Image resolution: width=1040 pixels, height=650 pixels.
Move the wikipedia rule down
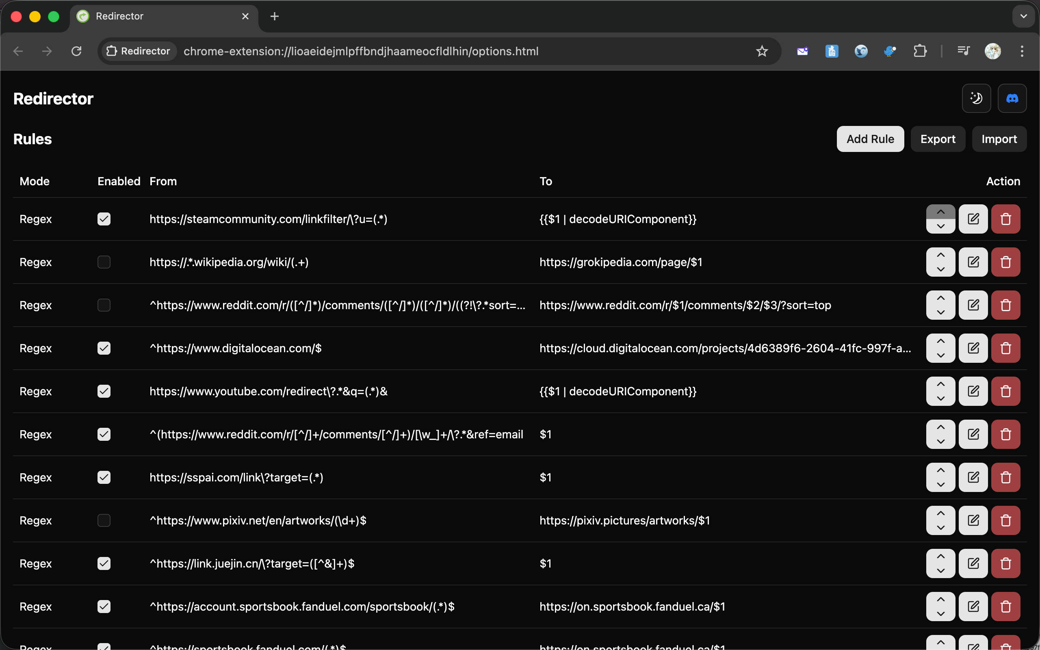940,269
